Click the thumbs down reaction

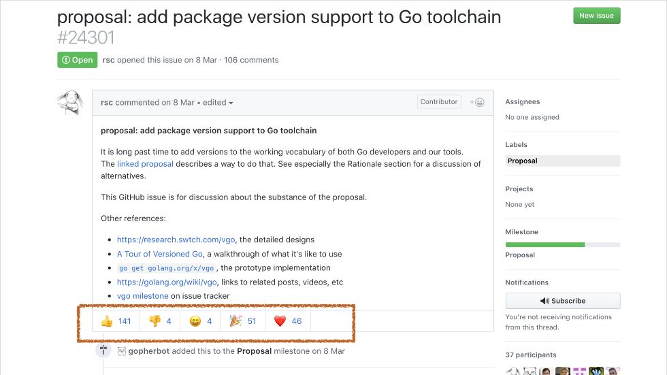pyautogui.click(x=160, y=321)
